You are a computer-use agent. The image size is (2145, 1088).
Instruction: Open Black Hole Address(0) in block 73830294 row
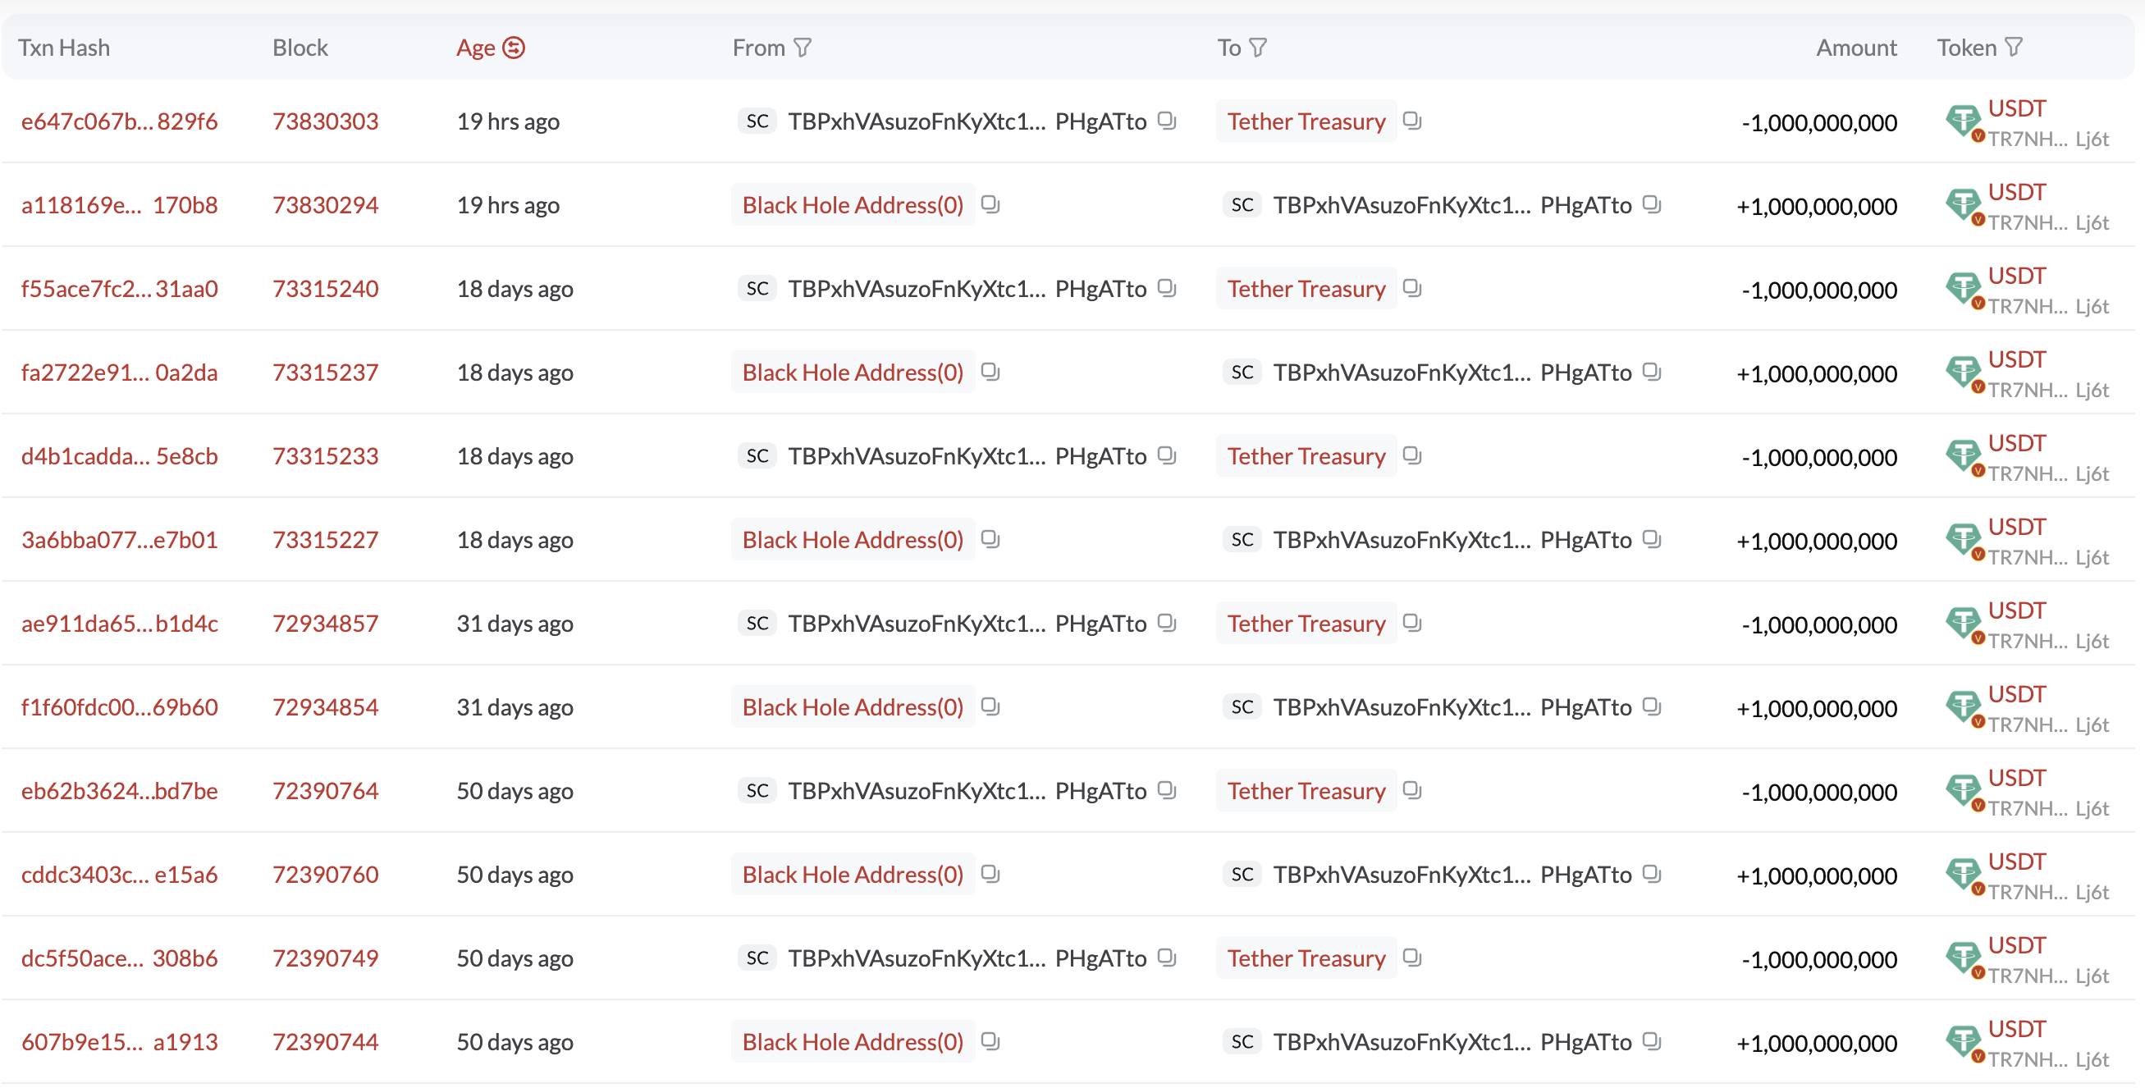(x=853, y=205)
